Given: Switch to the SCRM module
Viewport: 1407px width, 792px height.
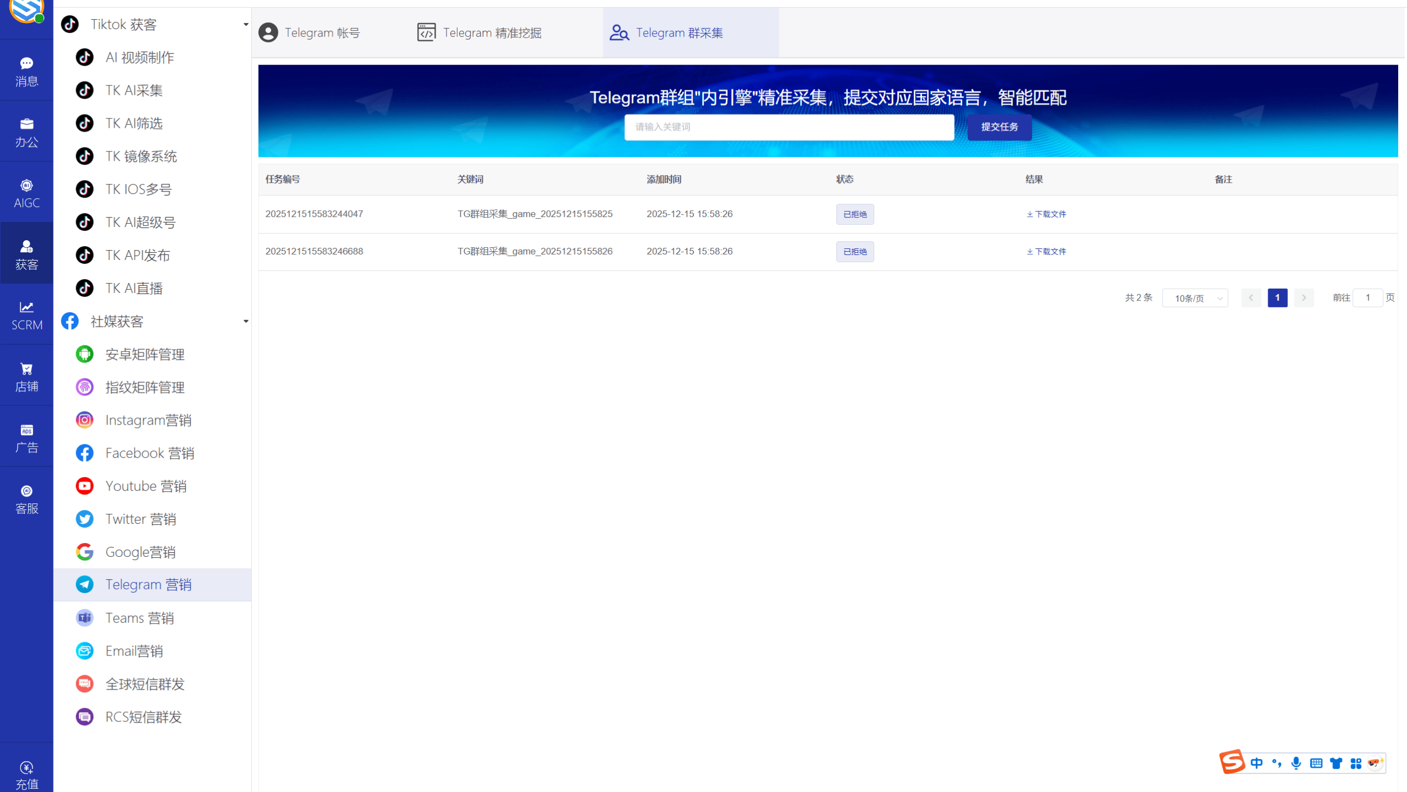Looking at the screenshot, I should 26,314.
